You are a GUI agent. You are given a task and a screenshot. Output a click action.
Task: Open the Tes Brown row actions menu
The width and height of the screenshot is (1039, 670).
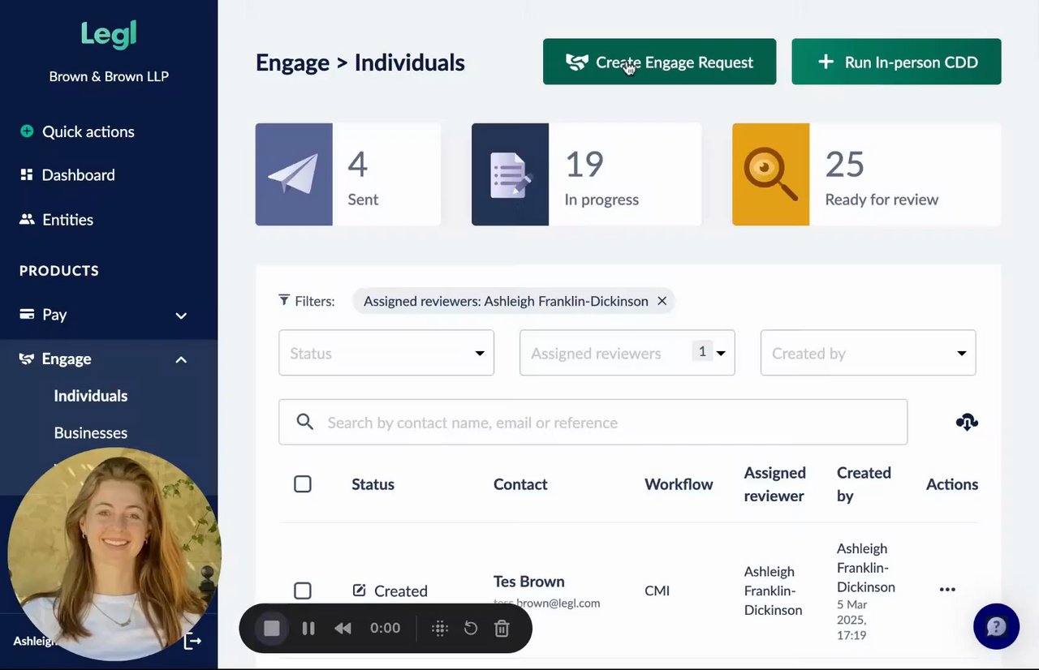[947, 590]
